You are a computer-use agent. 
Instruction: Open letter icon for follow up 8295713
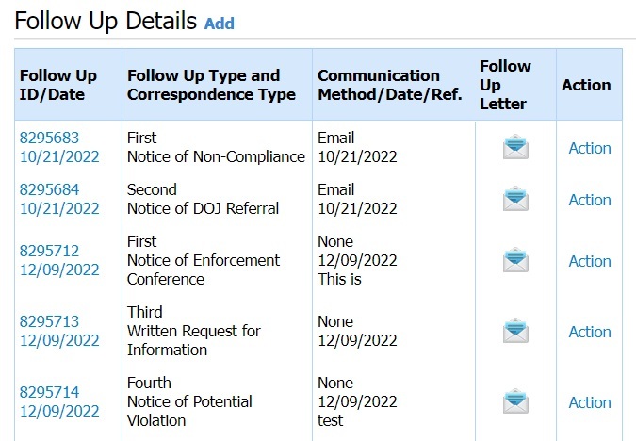pyautogui.click(x=515, y=331)
